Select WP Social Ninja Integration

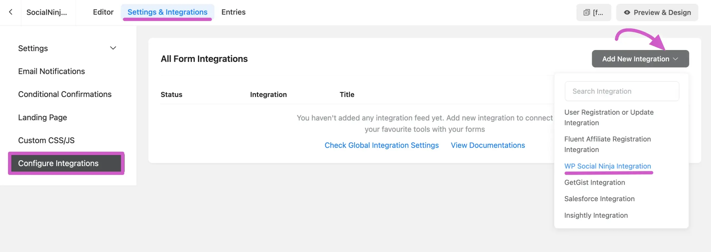coord(608,166)
